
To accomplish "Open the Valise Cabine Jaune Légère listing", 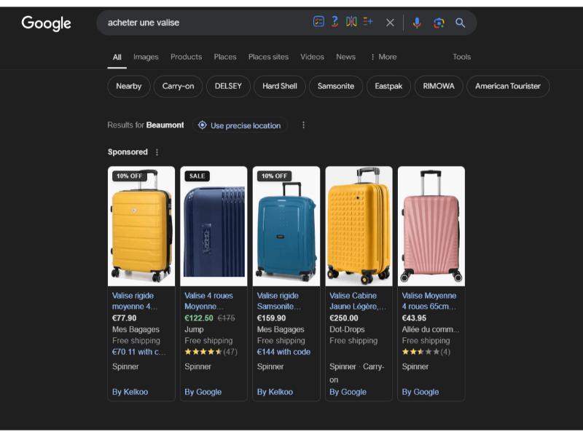I will tap(357, 301).
